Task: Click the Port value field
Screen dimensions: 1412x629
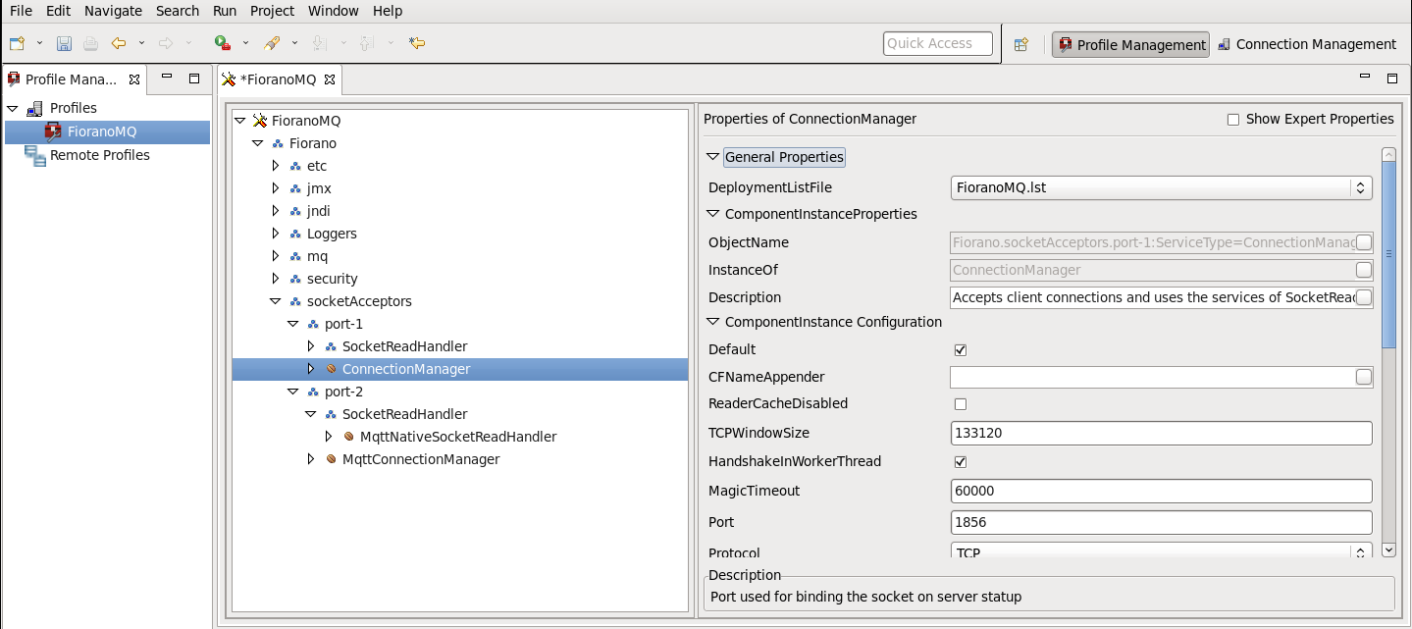Action: 1161,522
